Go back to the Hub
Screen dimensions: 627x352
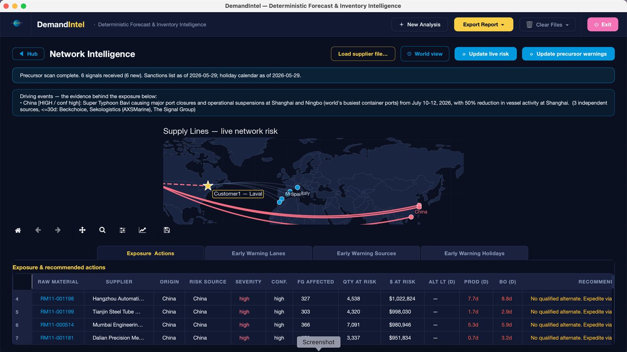(x=28, y=54)
